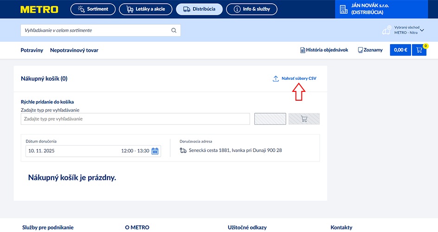Open the Nepotravinový tovar category
Screen dimensions: 438x232
pyautogui.click(x=74, y=50)
